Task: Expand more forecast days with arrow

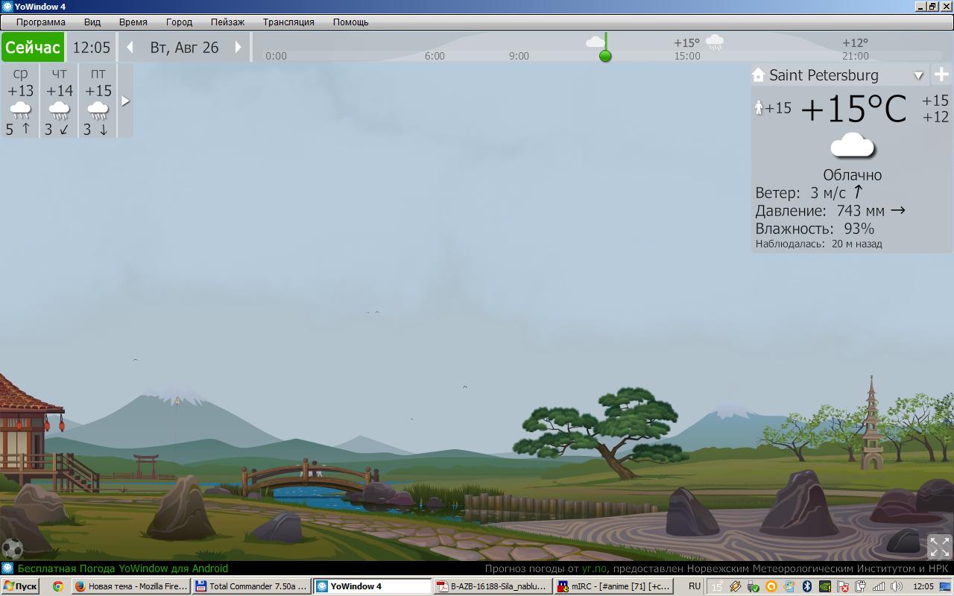Action: click(125, 101)
